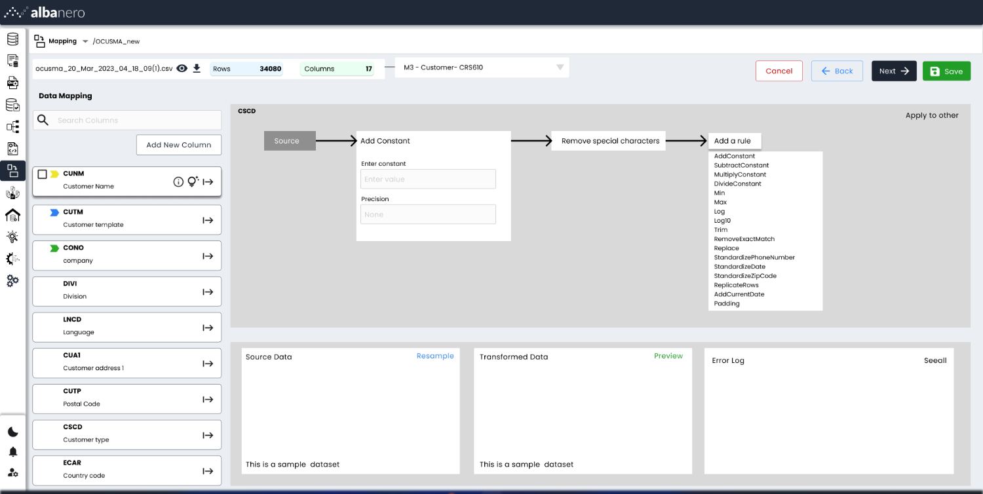Show info for CUNM column

pos(178,182)
